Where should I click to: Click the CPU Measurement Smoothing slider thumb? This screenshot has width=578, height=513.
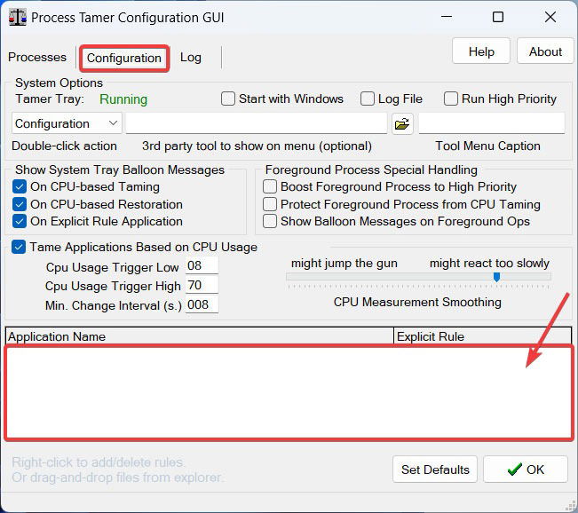click(x=496, y=277)
